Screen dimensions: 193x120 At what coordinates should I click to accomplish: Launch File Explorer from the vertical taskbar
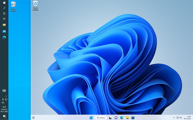tap(4, 25)
